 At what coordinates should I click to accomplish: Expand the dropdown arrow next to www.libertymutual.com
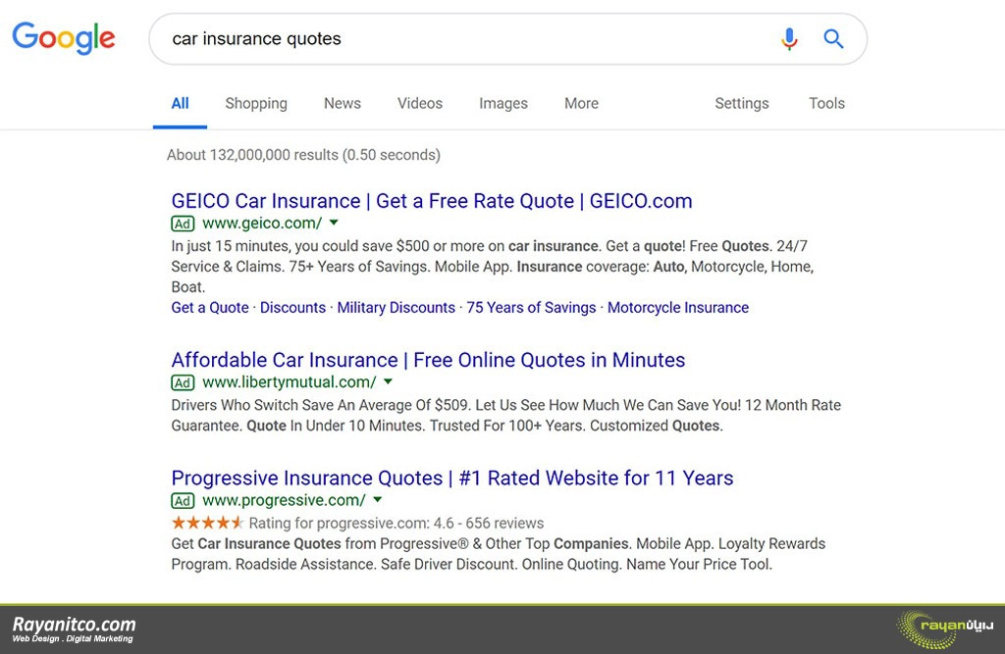(388, 381)
